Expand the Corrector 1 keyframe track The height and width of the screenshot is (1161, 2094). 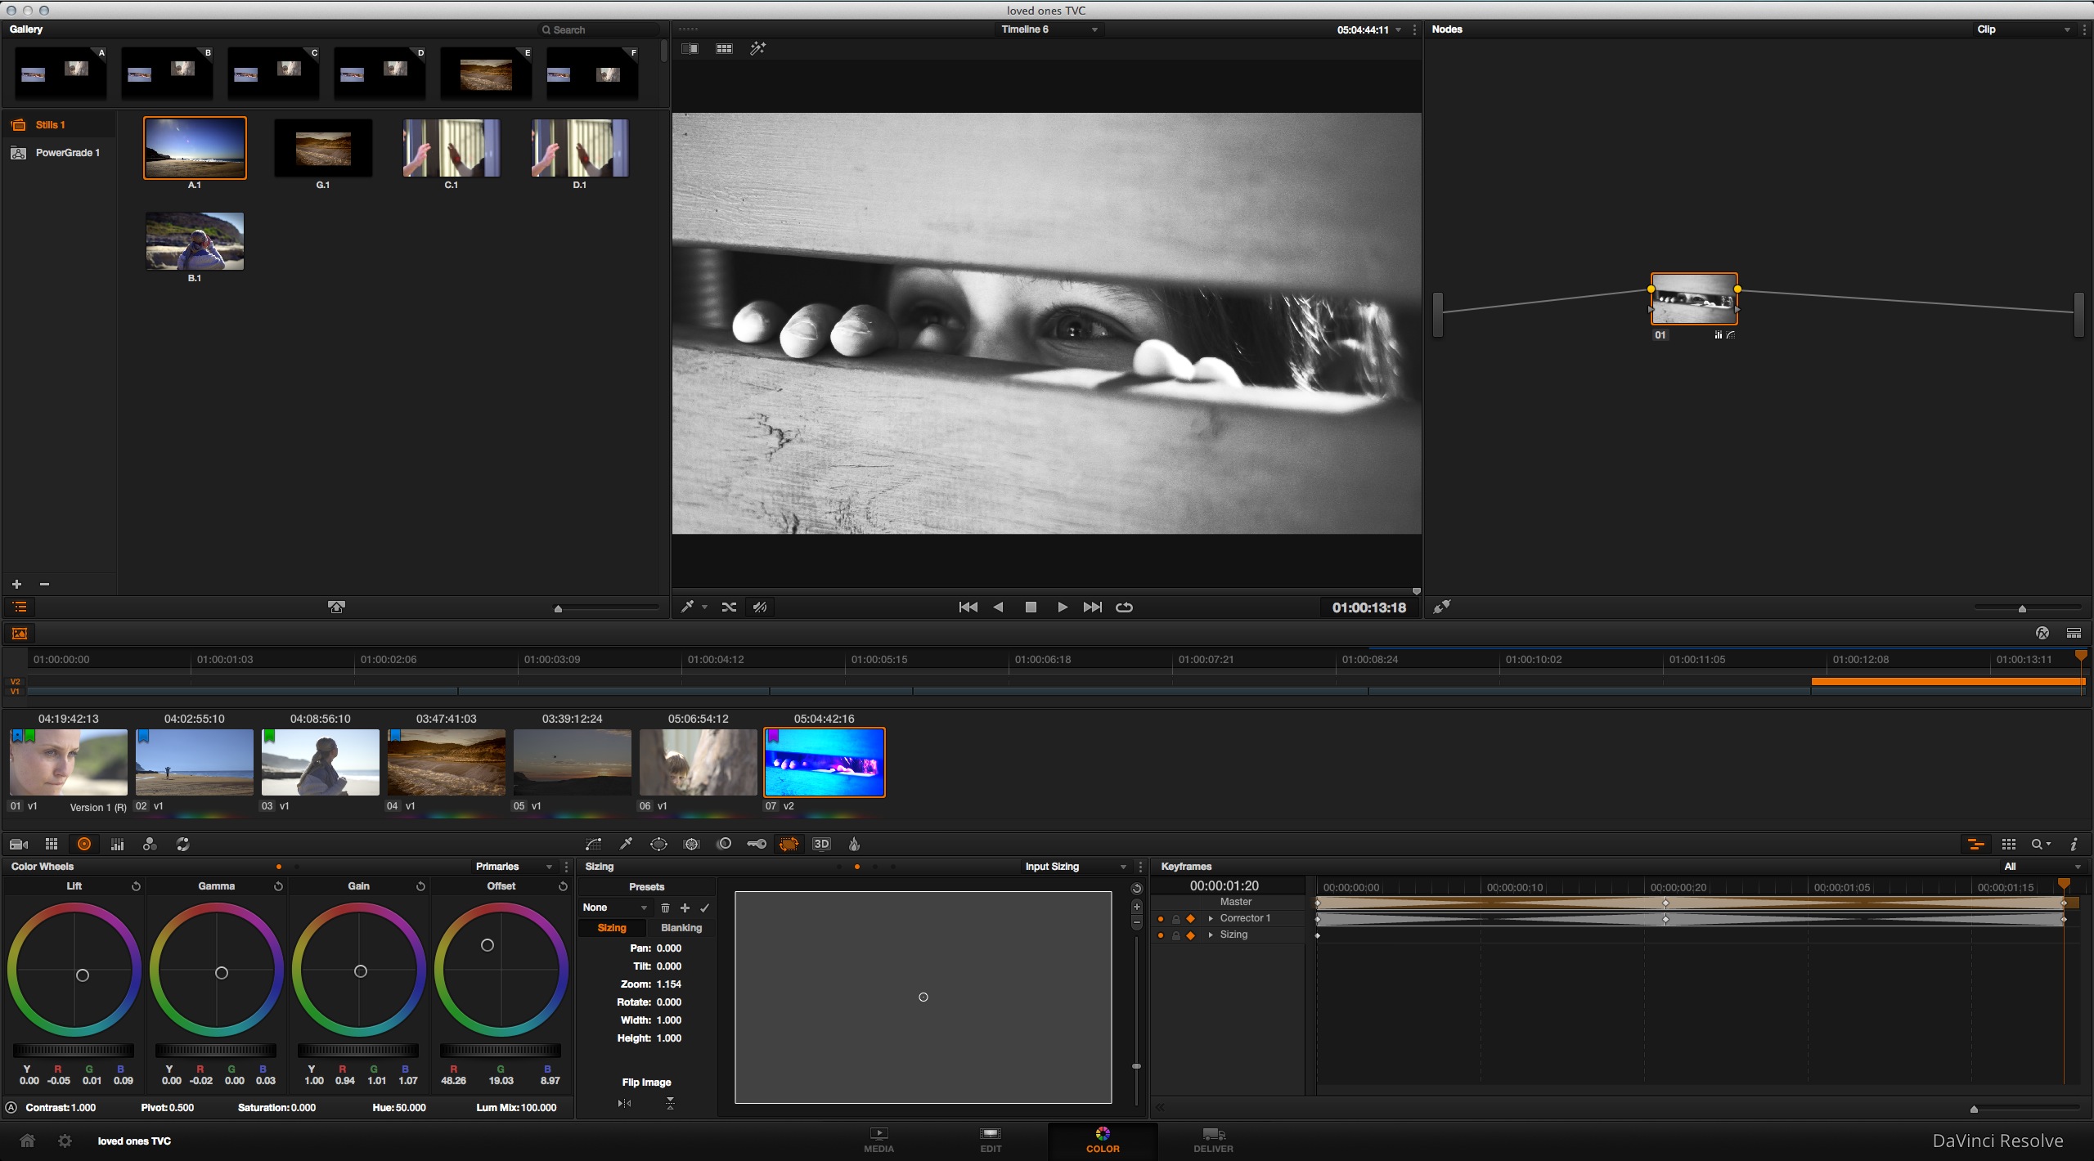click(x=1211, y=918)
